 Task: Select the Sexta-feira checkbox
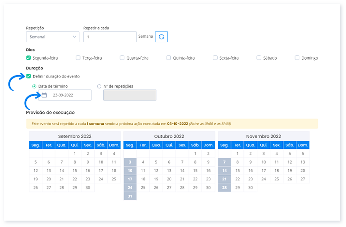coord(215,57)
